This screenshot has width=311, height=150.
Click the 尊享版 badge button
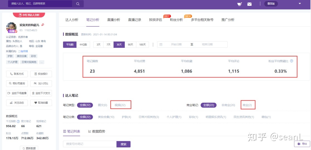[x=271, y=4]
